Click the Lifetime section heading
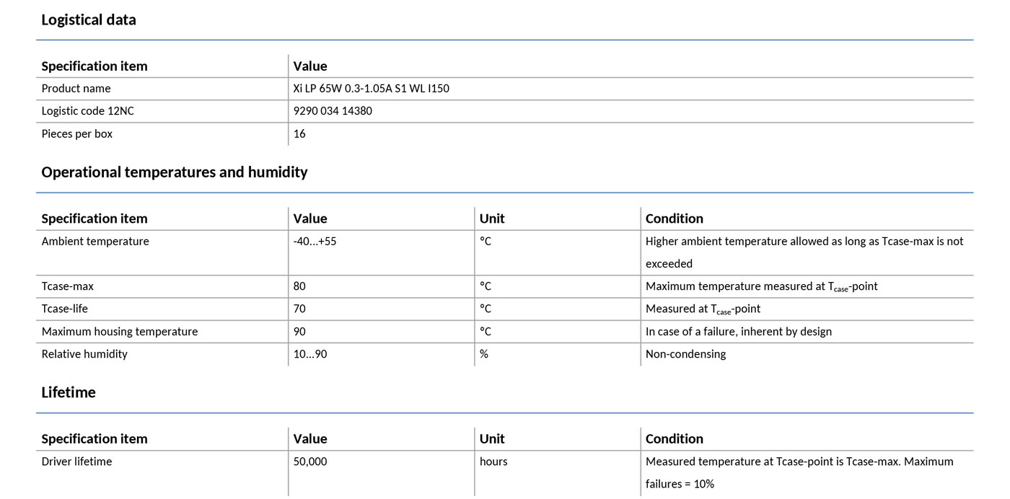This screenshot has width=1010, height=499. pos(69,393)
